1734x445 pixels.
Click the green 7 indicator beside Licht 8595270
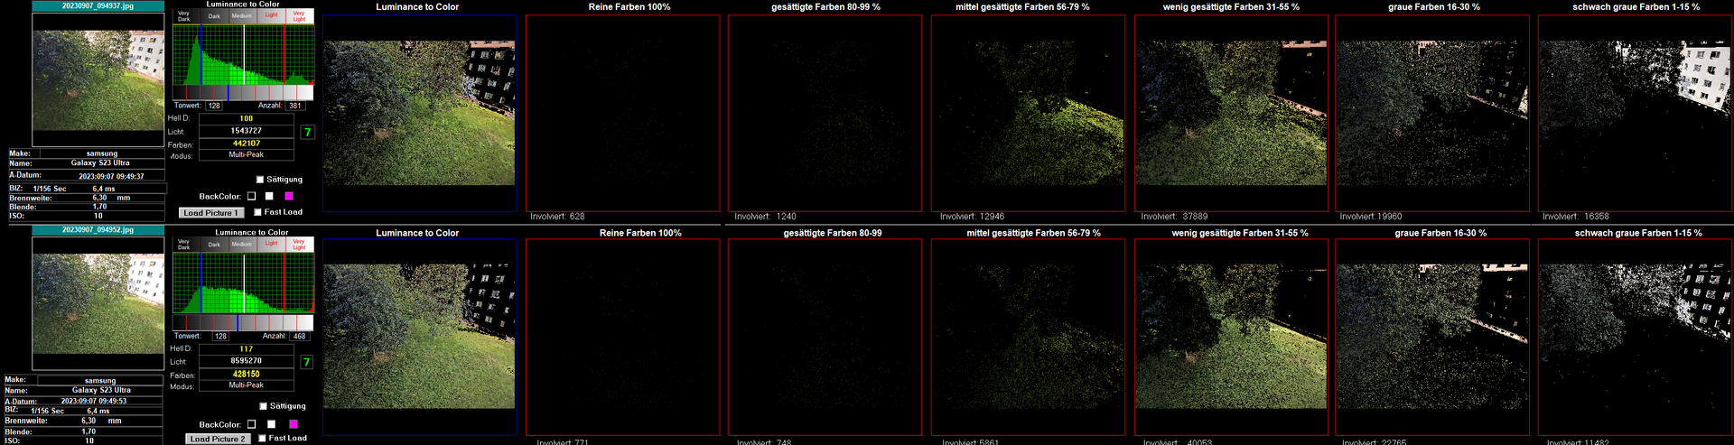(306, 362)
